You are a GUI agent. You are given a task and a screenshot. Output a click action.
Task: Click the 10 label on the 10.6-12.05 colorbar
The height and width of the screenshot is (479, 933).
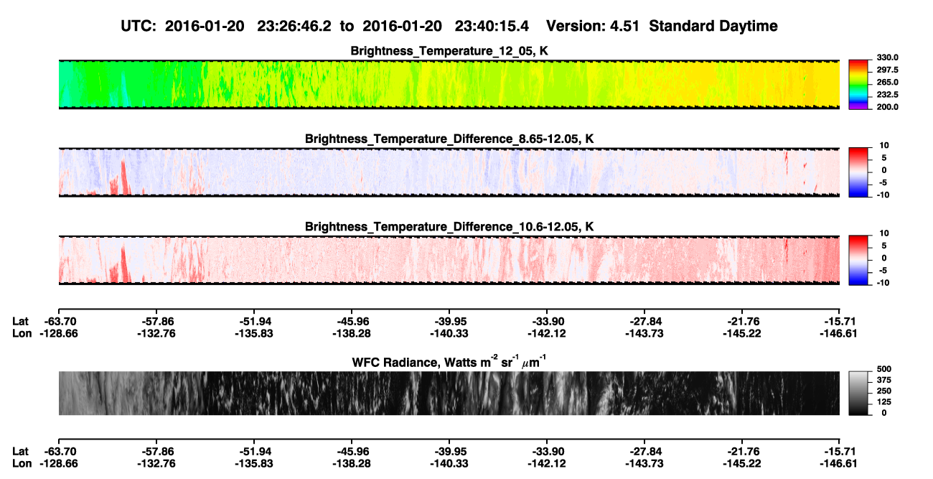[884, 233]
